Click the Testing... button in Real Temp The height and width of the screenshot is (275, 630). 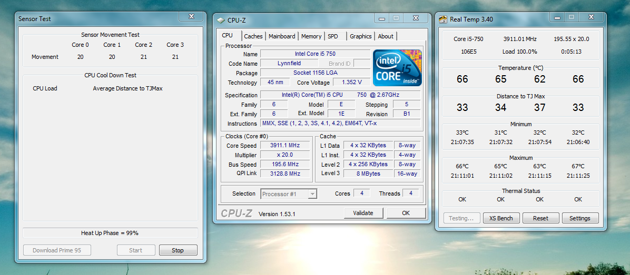461,218
